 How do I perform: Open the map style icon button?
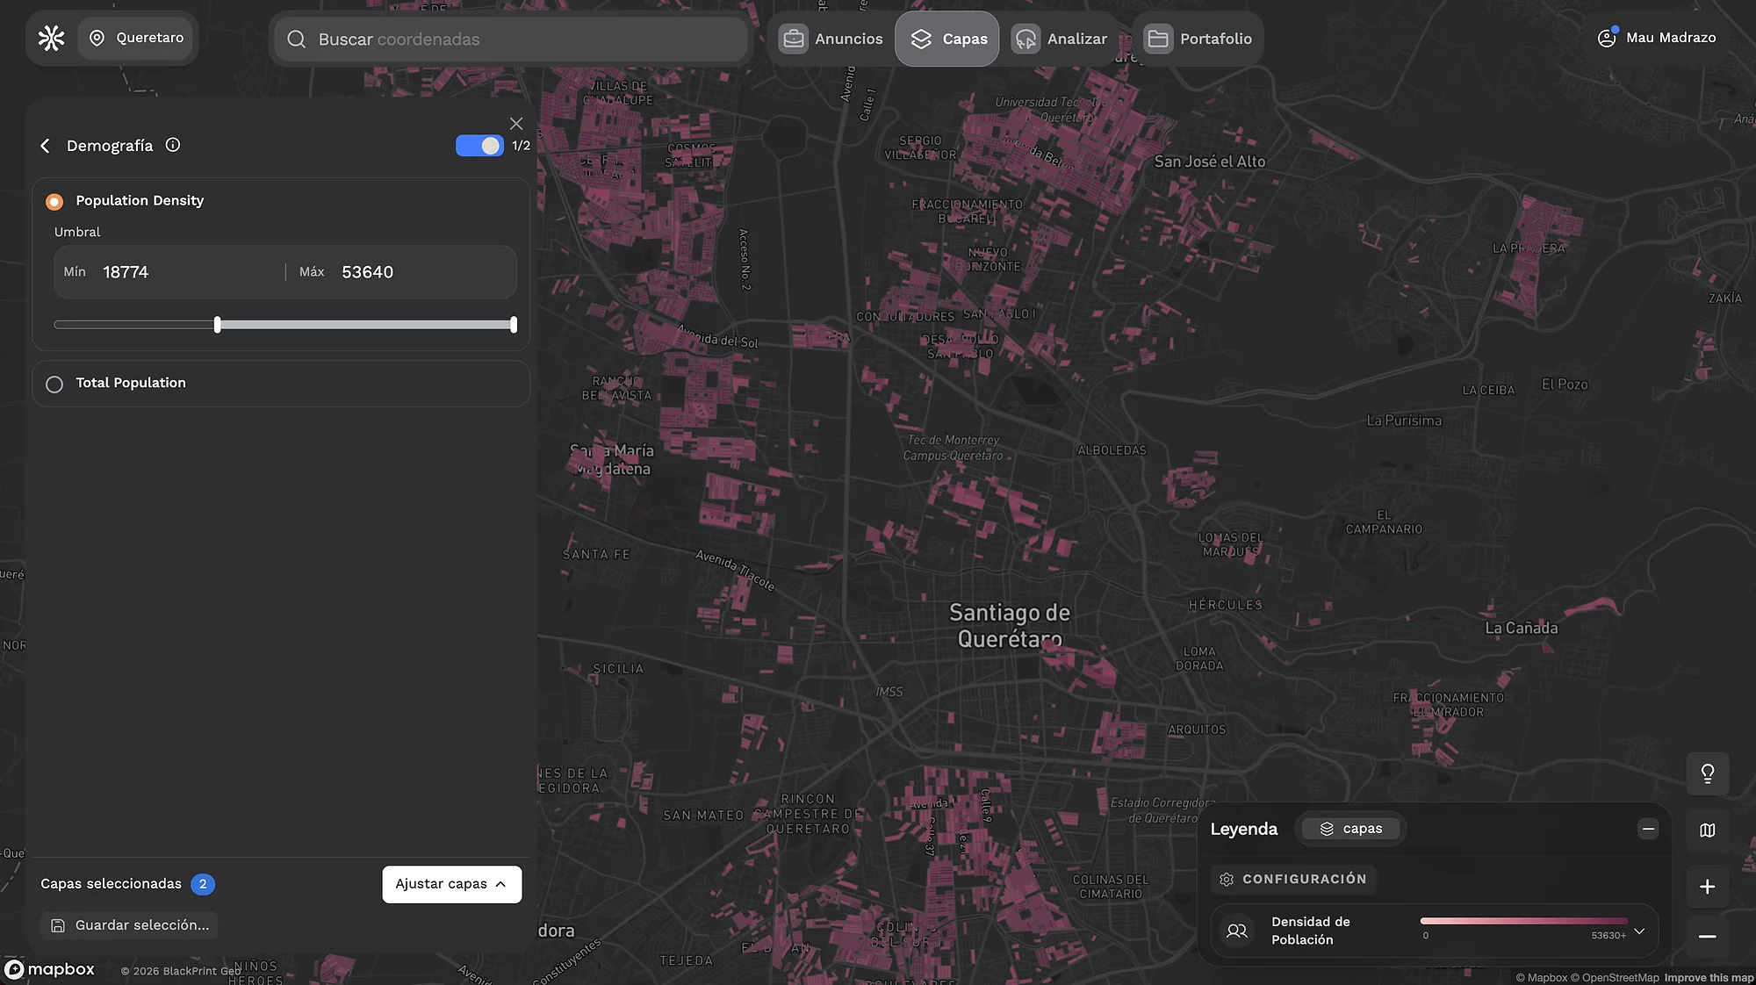[x=1708, y=830]
